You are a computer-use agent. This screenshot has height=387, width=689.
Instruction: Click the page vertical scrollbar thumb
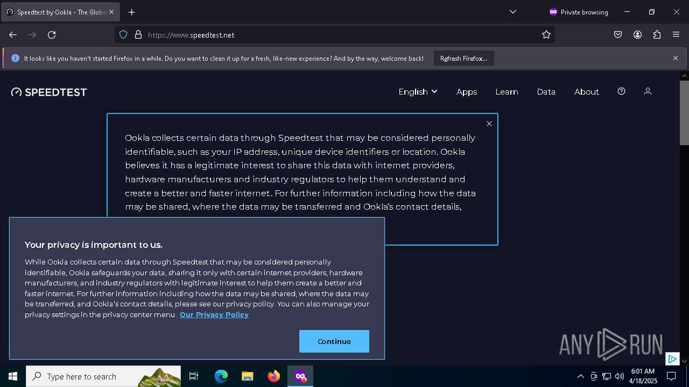(684, 113)
